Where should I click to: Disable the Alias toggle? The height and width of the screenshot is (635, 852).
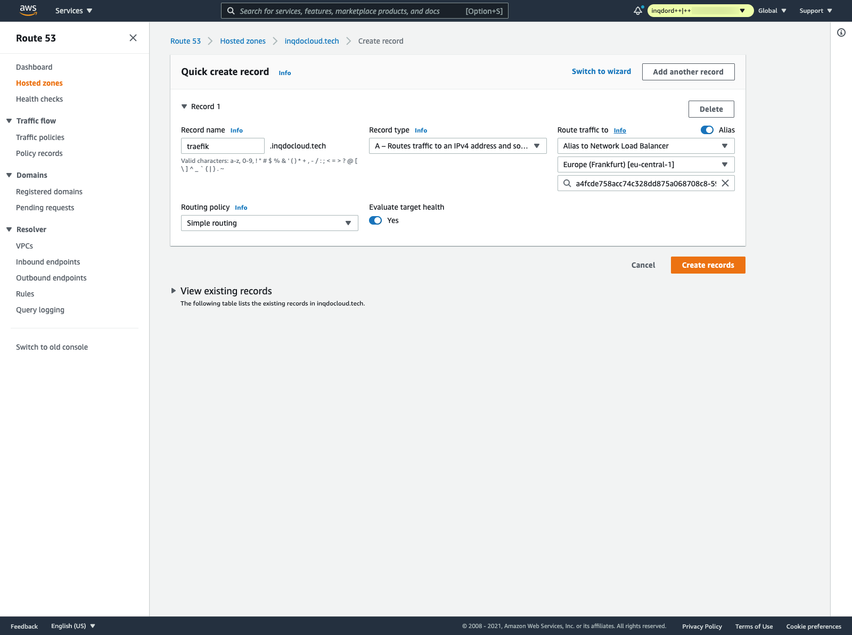(707, 130)
